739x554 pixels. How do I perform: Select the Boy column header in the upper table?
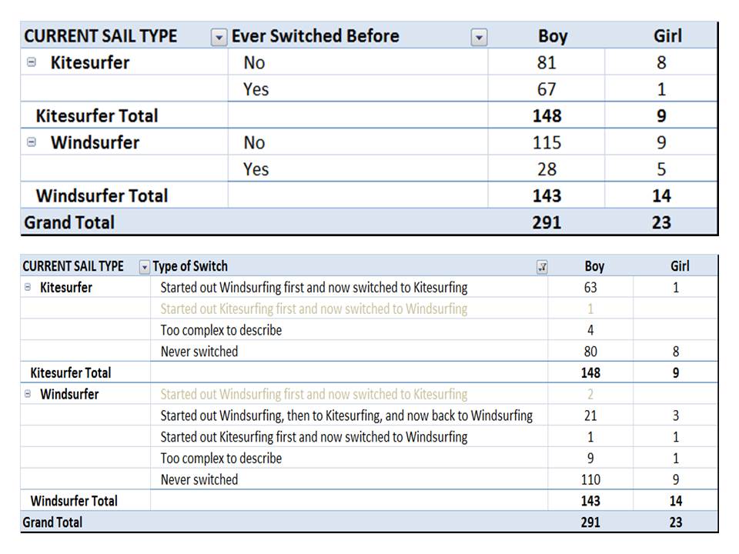tap(552, 36)
